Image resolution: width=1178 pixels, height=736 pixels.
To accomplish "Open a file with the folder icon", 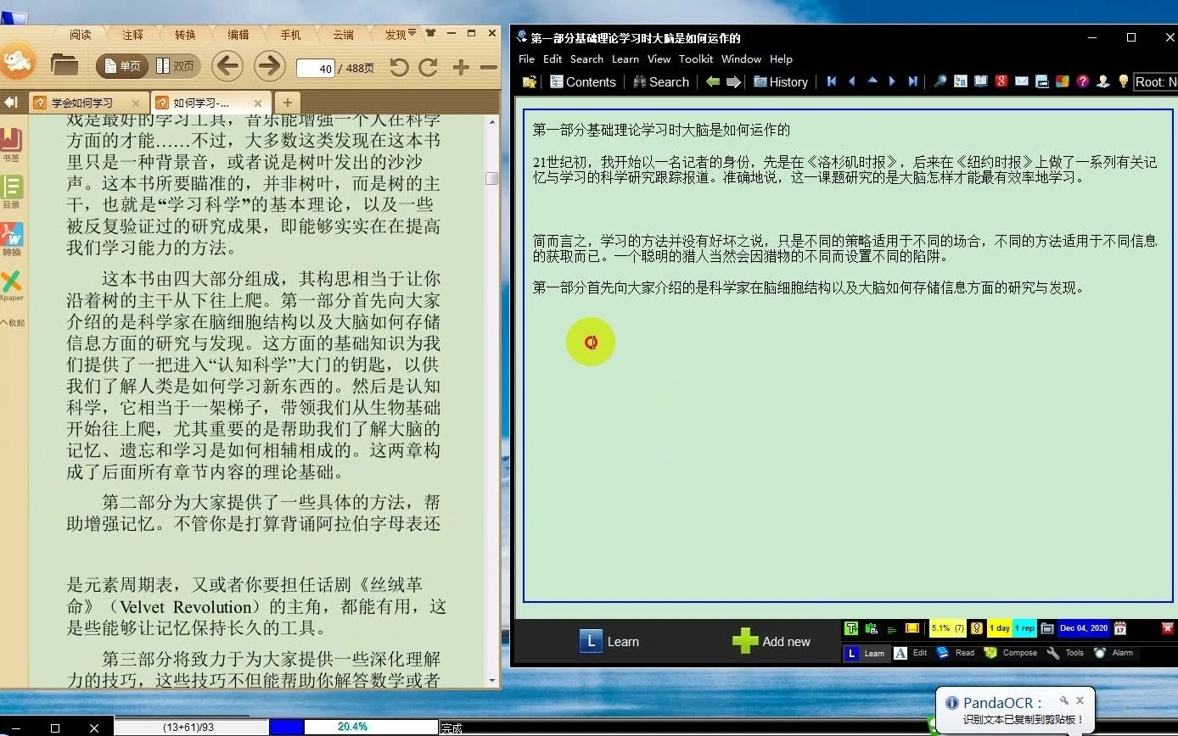I will pos(64,65).
